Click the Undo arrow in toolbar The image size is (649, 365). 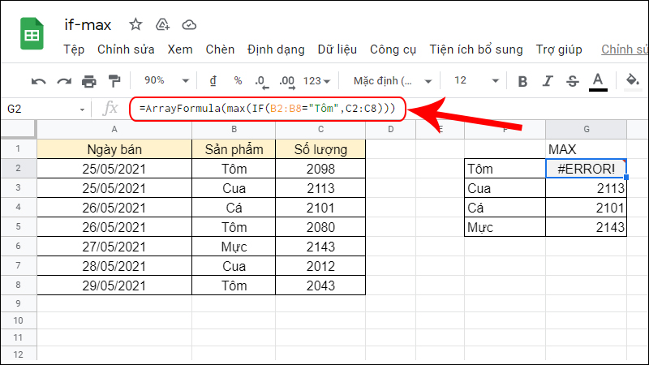pos(38,81)
